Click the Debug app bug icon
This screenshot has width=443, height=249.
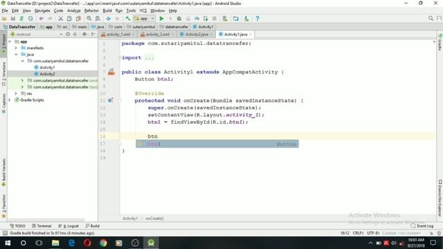click(179, 19)
